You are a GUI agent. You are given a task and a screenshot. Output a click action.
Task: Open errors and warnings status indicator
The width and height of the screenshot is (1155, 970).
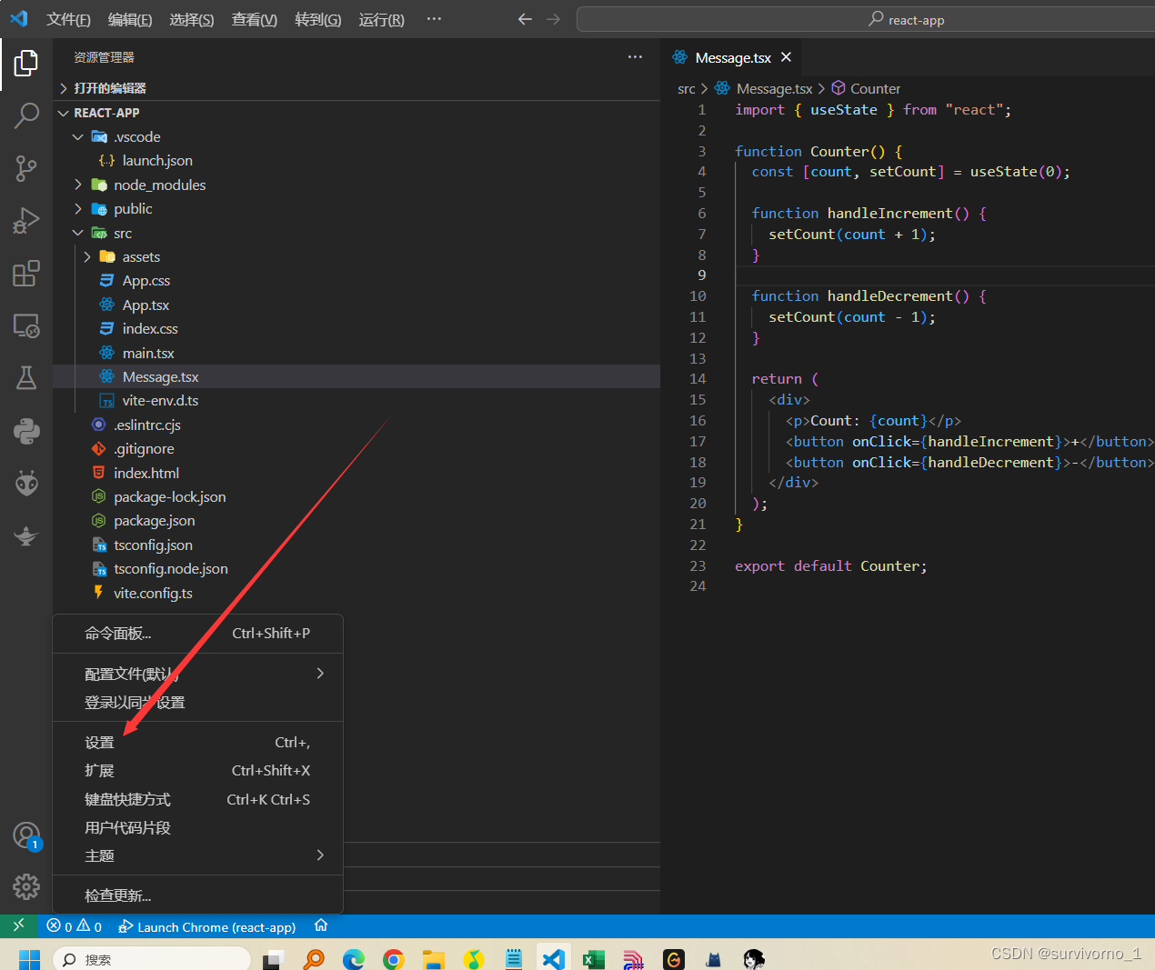74,926
